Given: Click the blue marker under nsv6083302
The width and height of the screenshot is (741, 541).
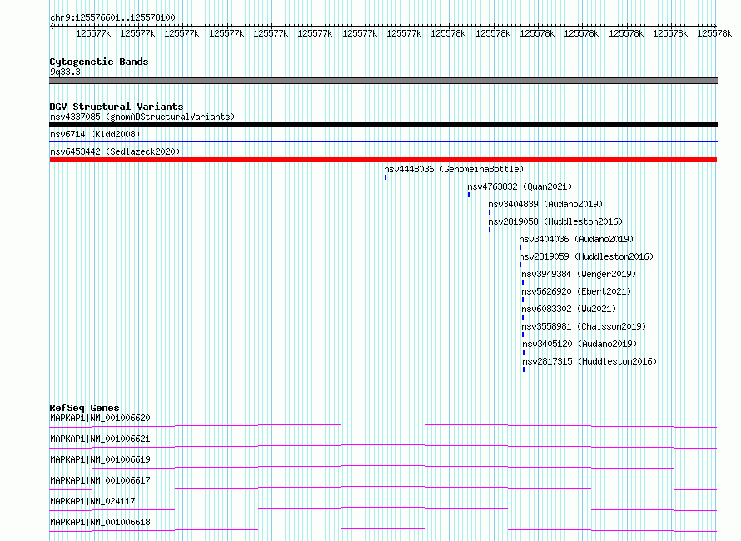Looking at the screenshot, I should 523,317.
